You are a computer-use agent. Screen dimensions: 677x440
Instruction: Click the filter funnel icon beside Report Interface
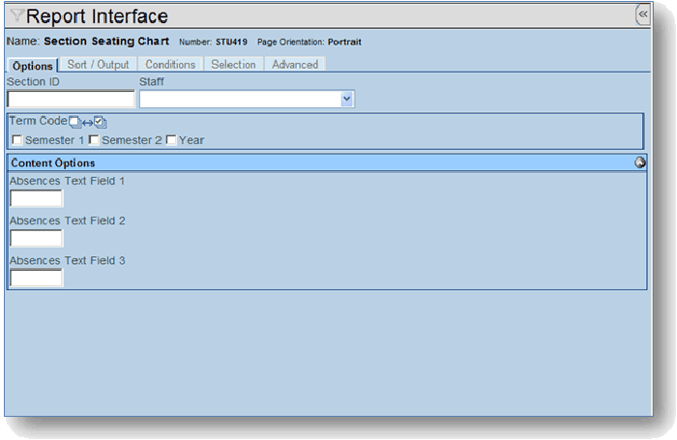16,15
